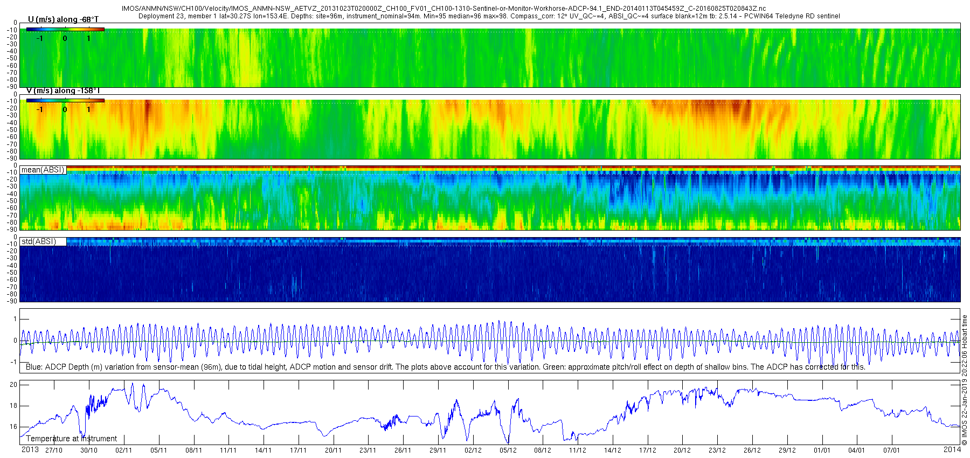Click the '18' tick on temperature axis
The height and width of the screenshot is (458, 970).
tap(14, 406)
